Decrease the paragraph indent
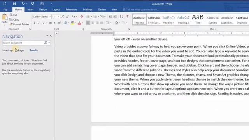The height and width of the screenshot is (140, 249). [110, 16]
